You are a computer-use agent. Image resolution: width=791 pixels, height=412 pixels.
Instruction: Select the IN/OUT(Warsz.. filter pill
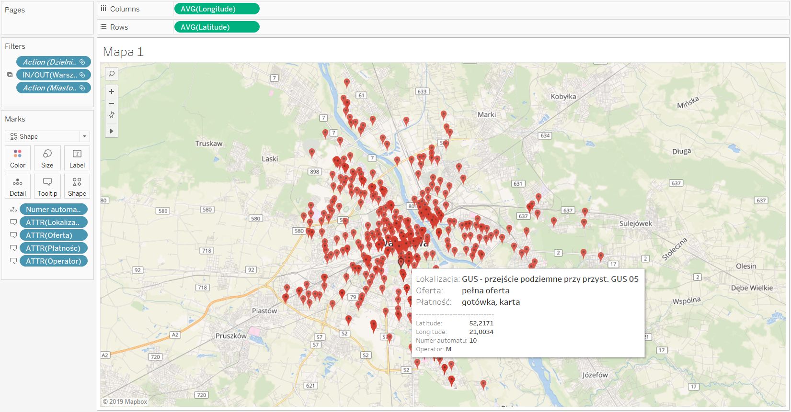(x=53, y=75)
